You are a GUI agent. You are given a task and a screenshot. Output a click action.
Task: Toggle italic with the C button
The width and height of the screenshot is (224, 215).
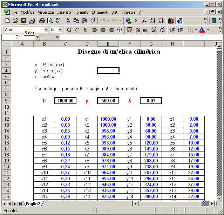(77, 30)
